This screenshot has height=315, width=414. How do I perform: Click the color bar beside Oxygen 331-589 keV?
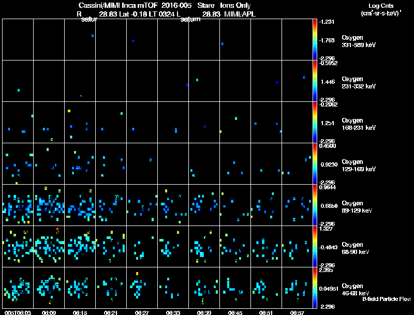coord(315,40)
